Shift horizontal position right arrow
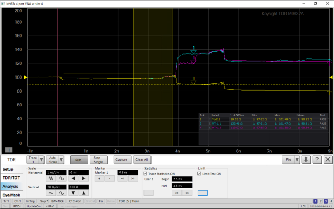The image size is (334, 209). coord(84,178)
